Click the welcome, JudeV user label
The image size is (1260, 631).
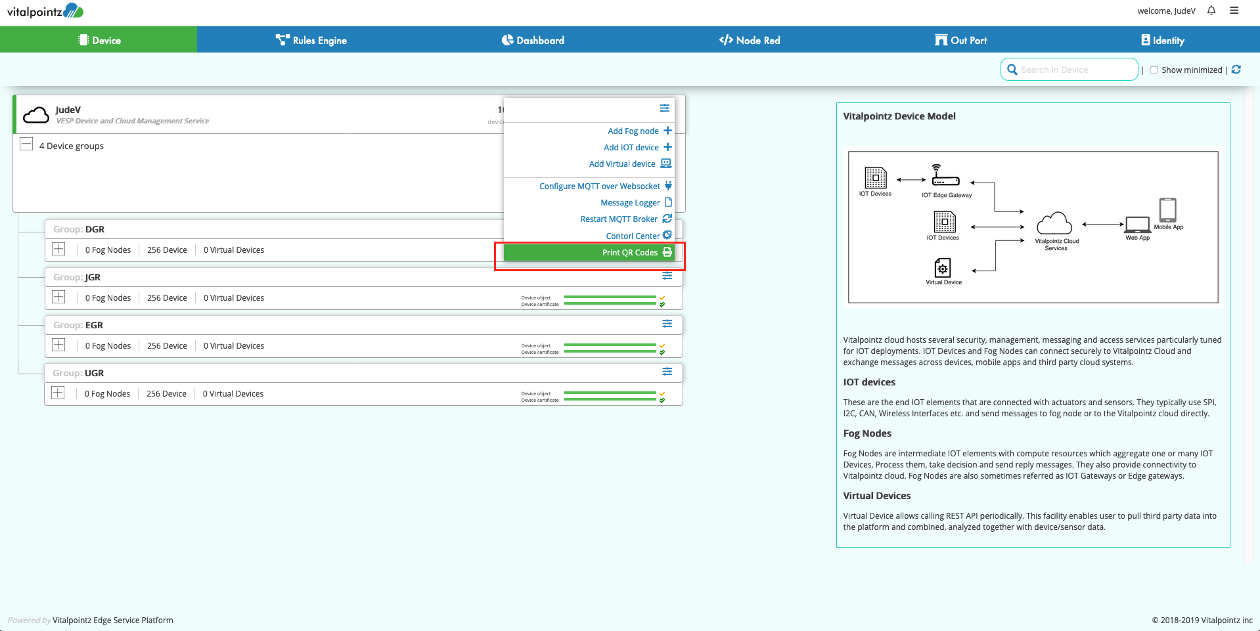click(1166, 11)
